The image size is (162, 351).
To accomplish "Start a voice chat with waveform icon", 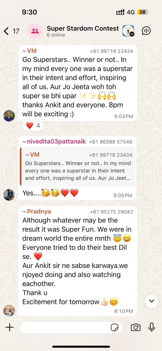I will [x=146, y=31].
